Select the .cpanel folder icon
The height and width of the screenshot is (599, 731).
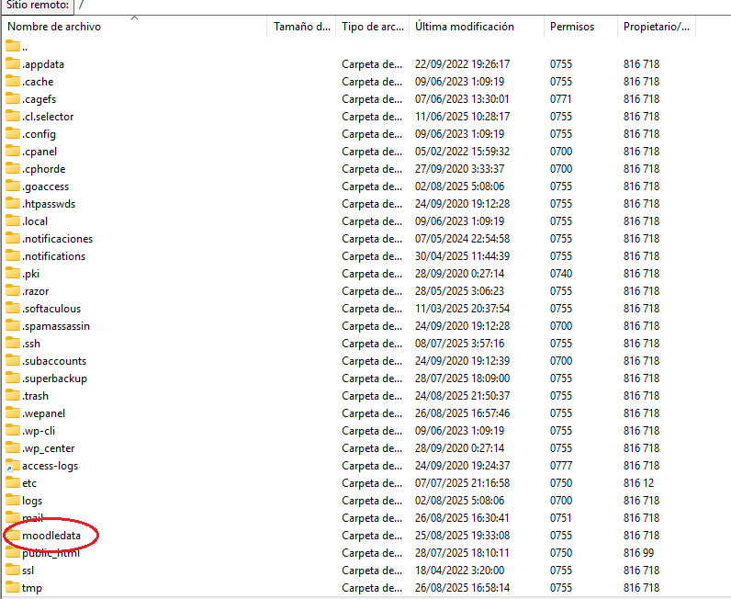point(13,152)
